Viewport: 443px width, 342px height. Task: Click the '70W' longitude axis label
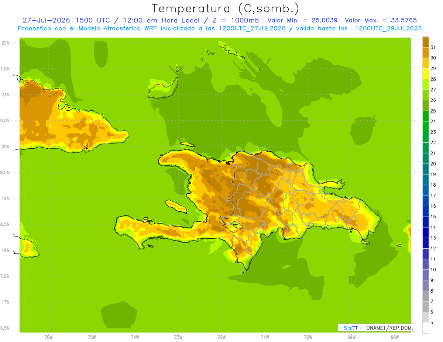(x=308, y=337)
